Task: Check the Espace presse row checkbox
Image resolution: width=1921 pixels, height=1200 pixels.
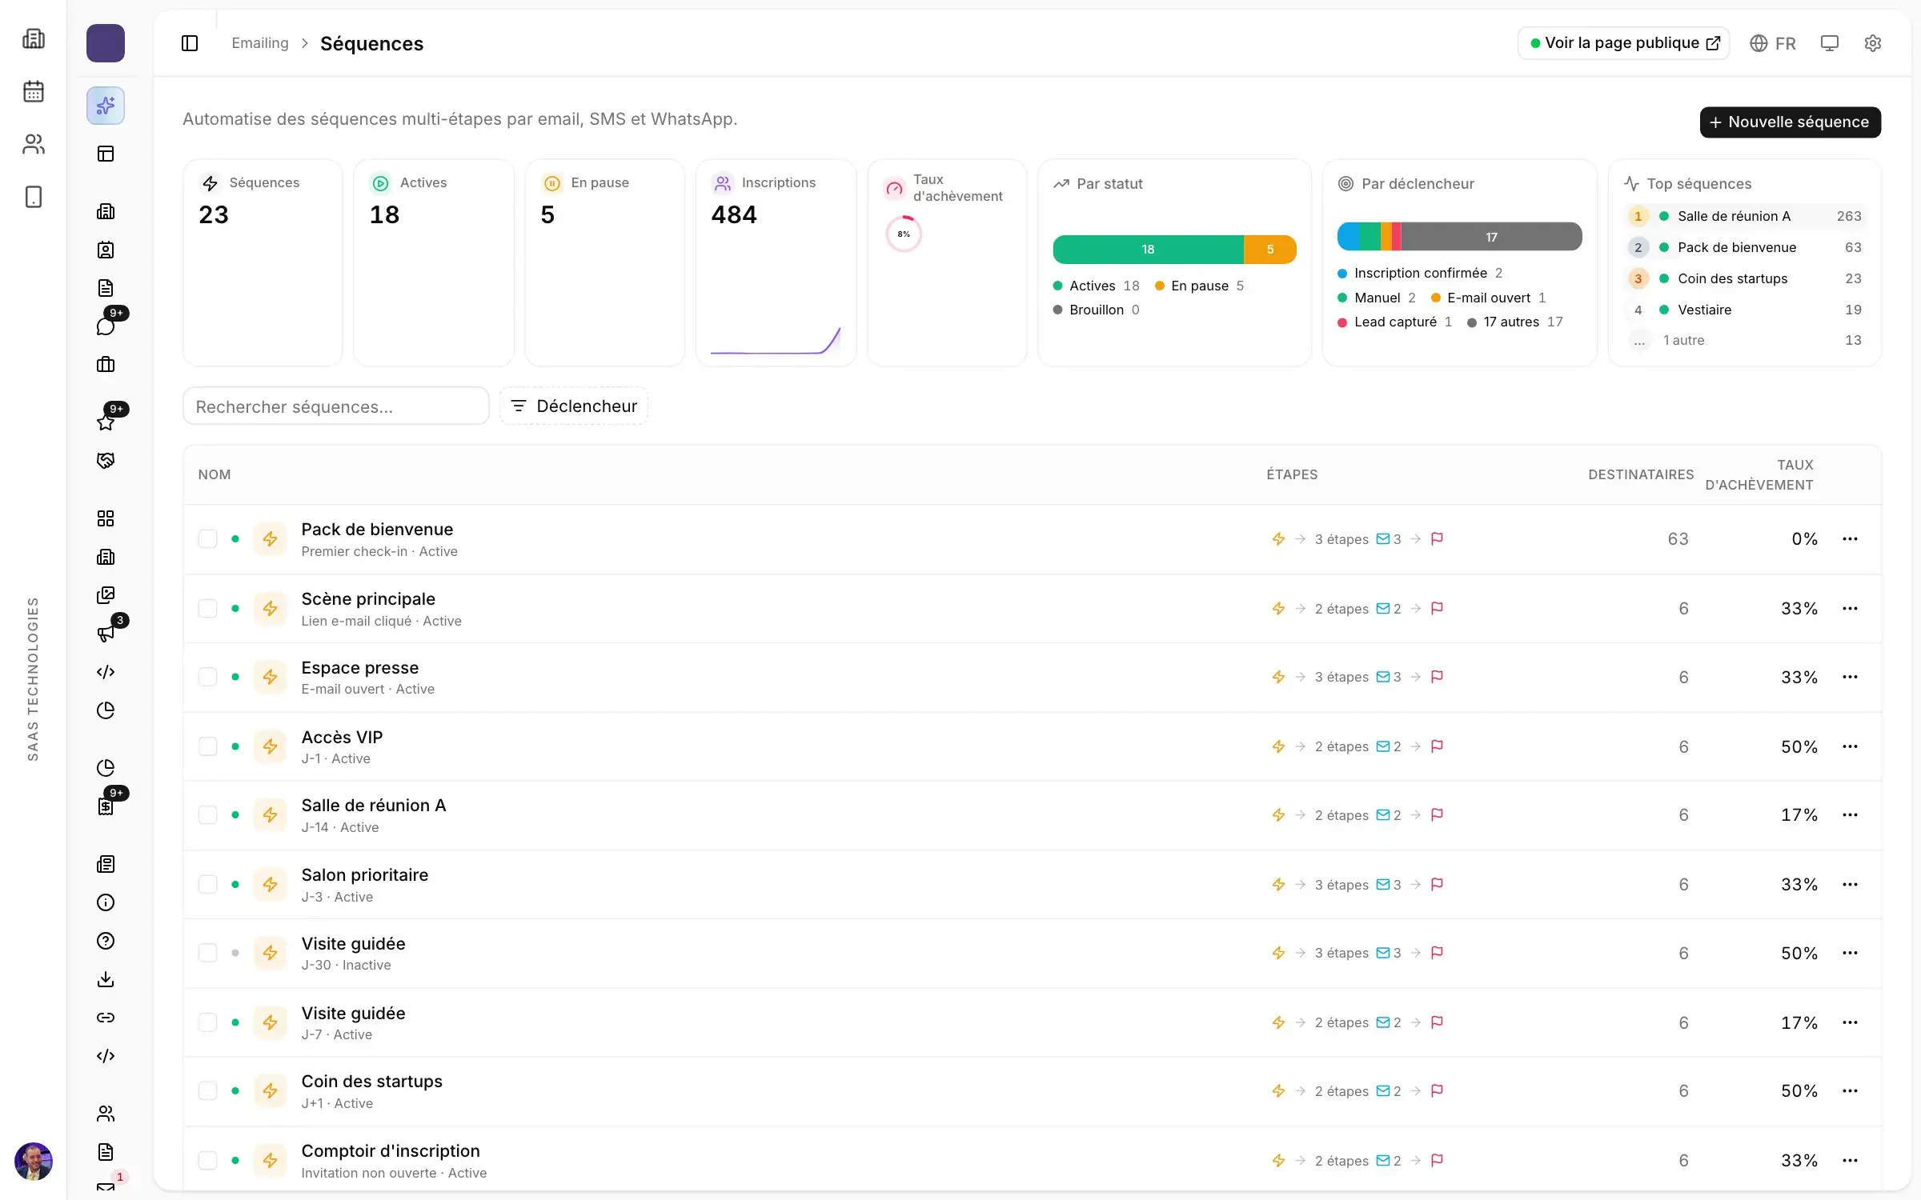Action: [208, 677]
